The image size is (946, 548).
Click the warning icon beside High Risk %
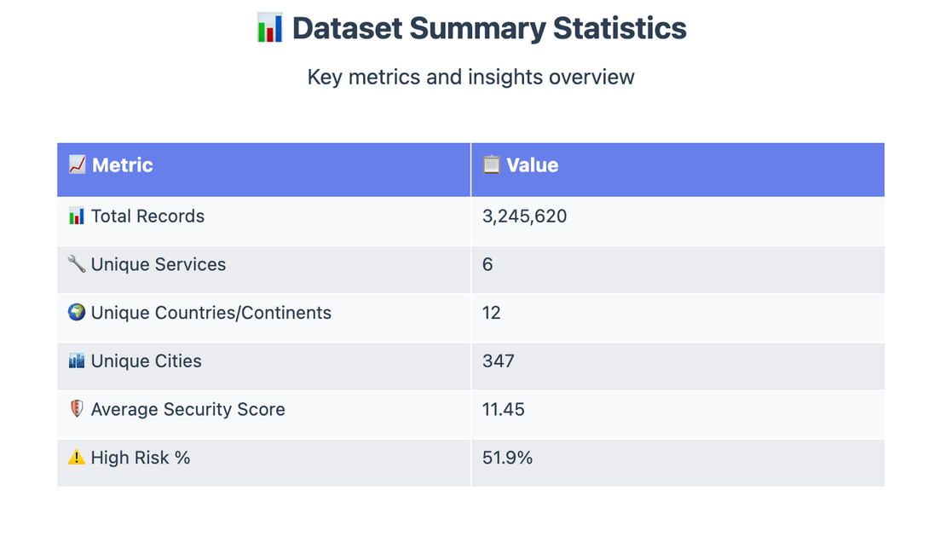click(77, 458)
